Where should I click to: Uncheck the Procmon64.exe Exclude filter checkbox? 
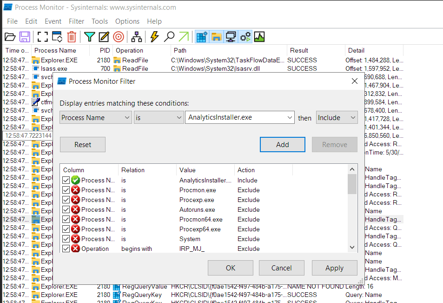[x=66, y=219]
